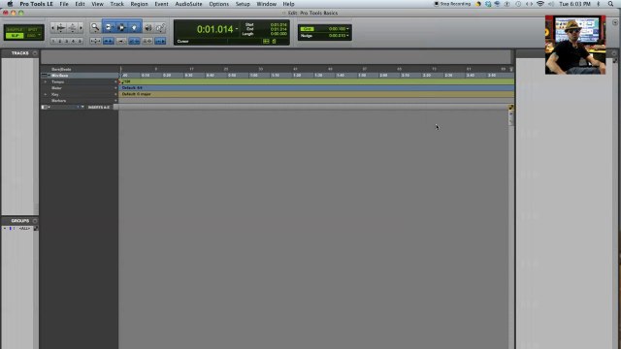621x349 pixels.
Task: Click the Wi-Fi status icon
Action: click(x=540, y=4)
